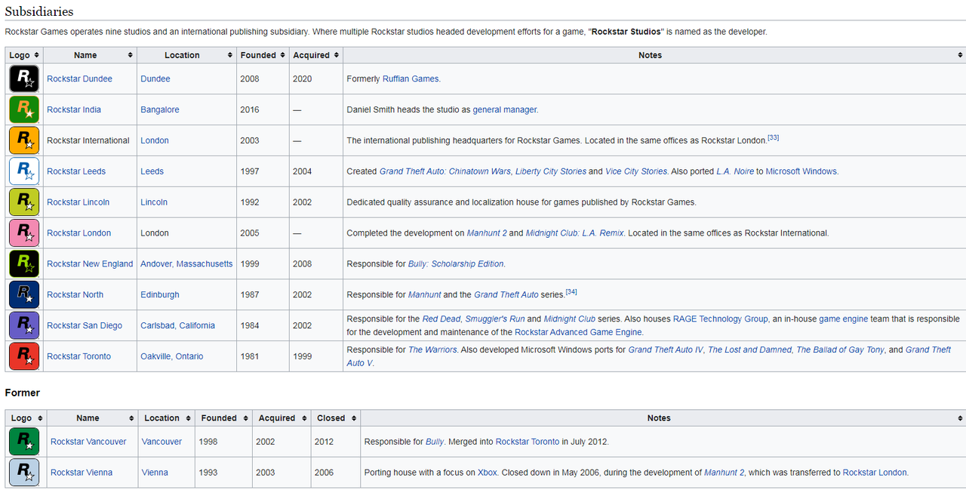Sort Former table by Notes column
The image size is (966, 496).
pos(663,418)
